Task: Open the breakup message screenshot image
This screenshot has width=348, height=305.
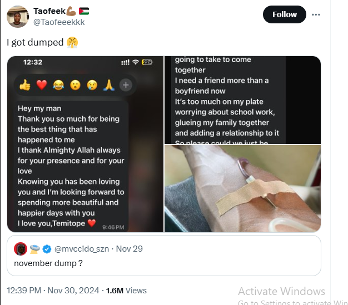Action: (x=242, y=100)
